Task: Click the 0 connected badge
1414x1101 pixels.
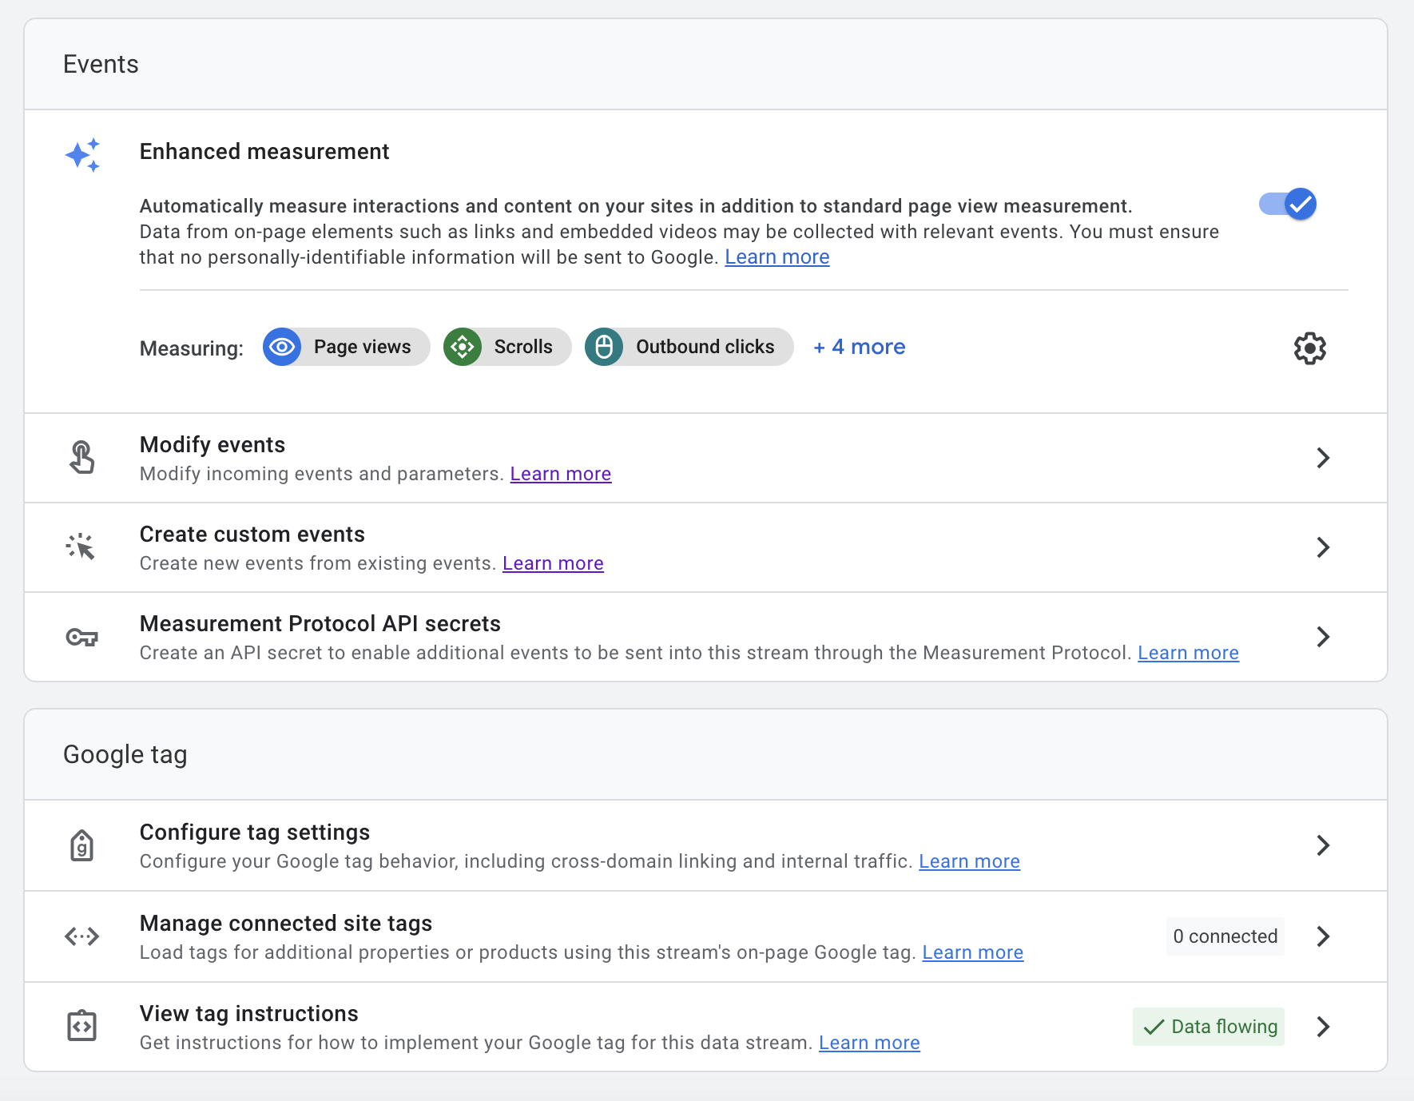Action: click(x=1225, y=936)
